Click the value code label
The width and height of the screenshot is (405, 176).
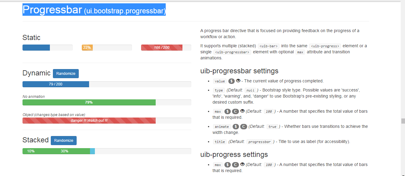[220, 81]
